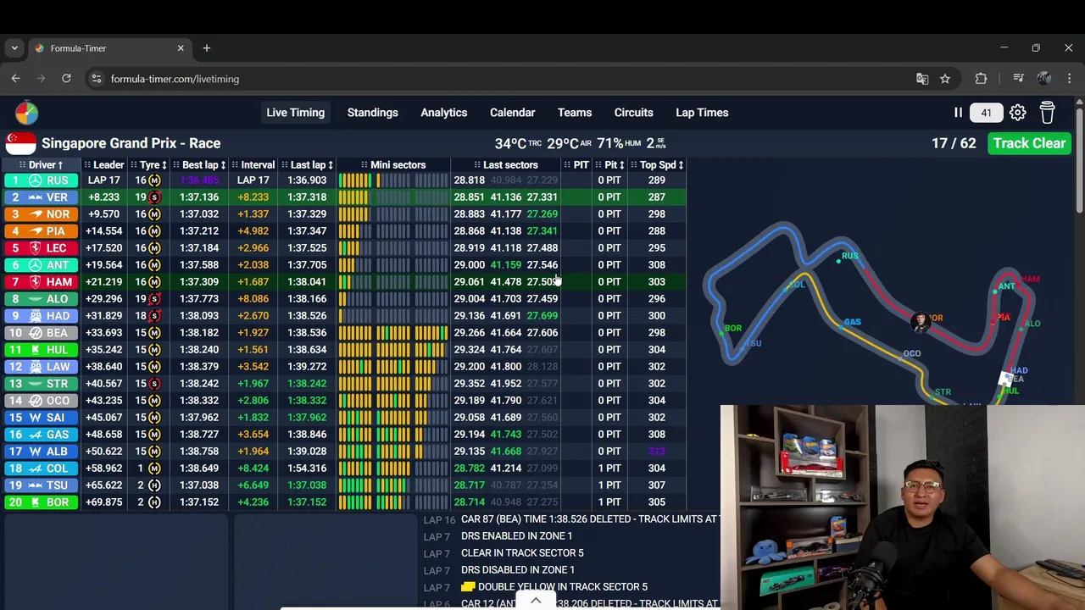Click the coffee cup donate icon
This screenshot has height=610, width=1085.
click(x=1047, y=113)
